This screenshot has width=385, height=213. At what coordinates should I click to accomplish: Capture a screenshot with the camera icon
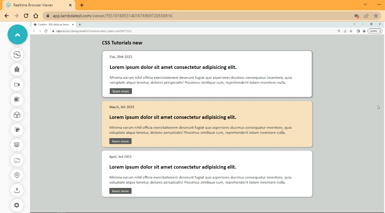(17, 100)
